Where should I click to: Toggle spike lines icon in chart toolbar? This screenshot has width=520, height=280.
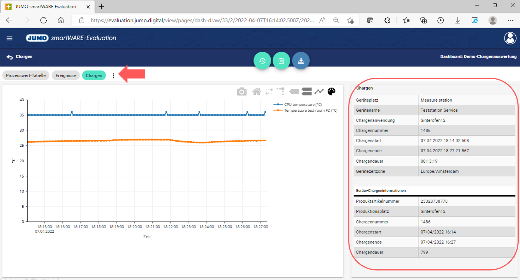click(x=280, y=91)
